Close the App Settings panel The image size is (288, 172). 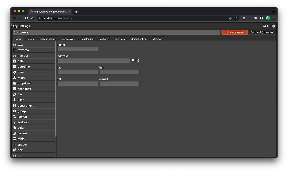pyautogui.click(x=273, y=26)
